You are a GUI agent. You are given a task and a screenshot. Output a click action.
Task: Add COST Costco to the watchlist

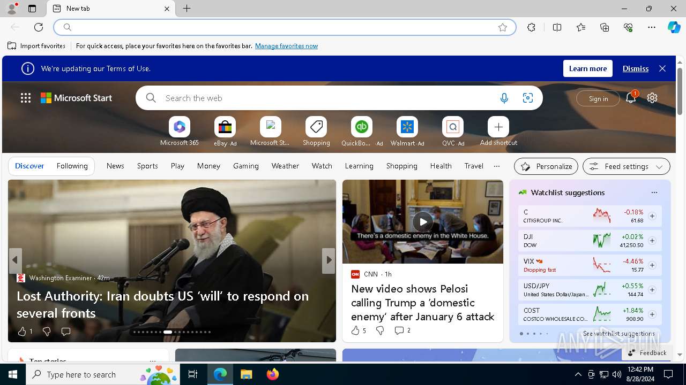652,314
